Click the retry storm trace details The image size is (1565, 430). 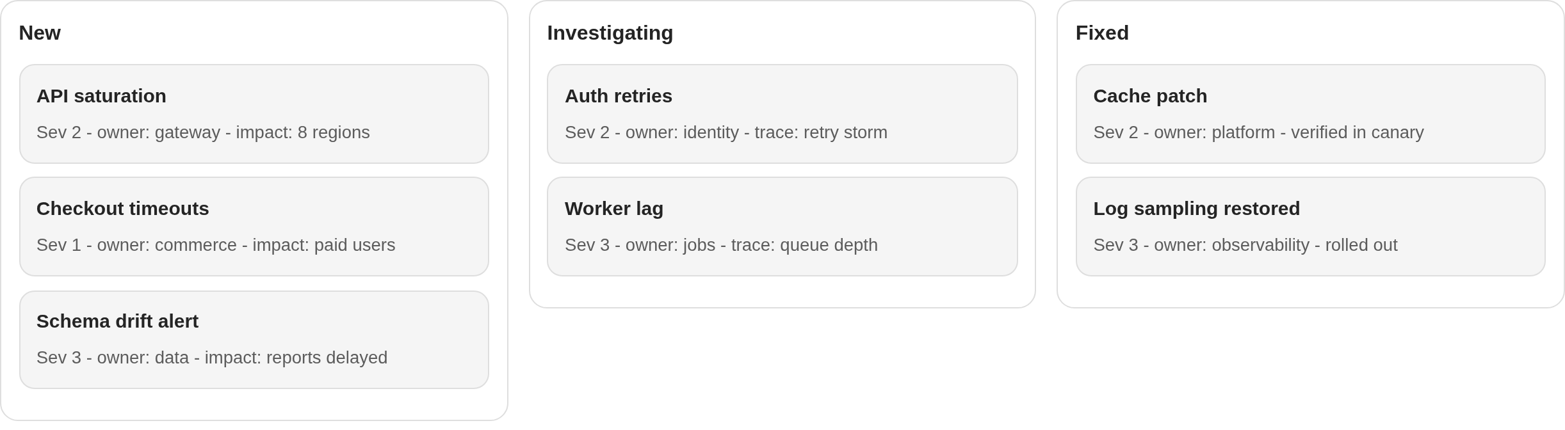click(x=726, y=132)
